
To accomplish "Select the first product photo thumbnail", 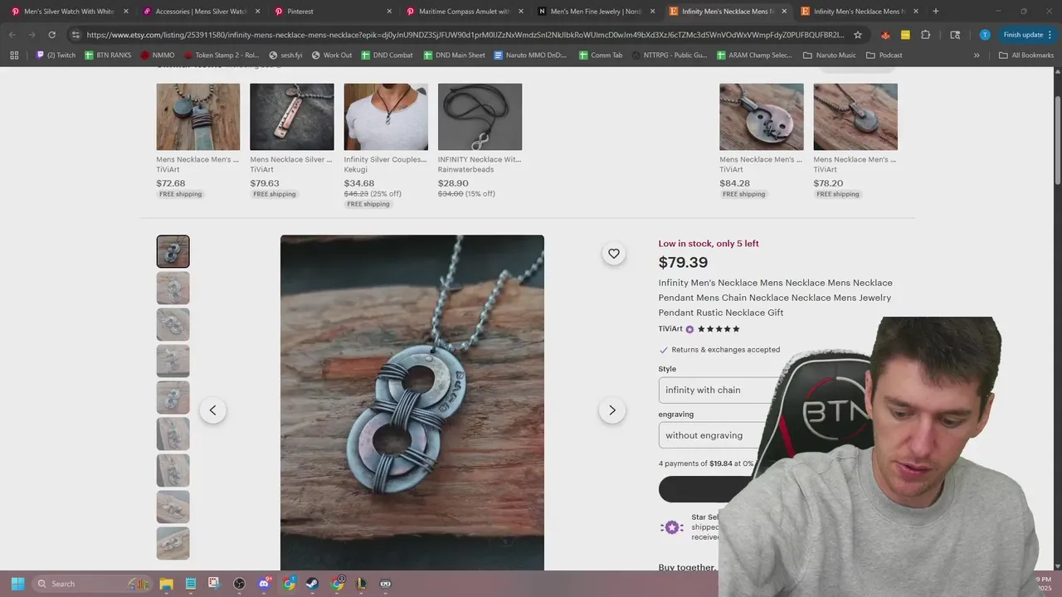I will tap(173, 251).
